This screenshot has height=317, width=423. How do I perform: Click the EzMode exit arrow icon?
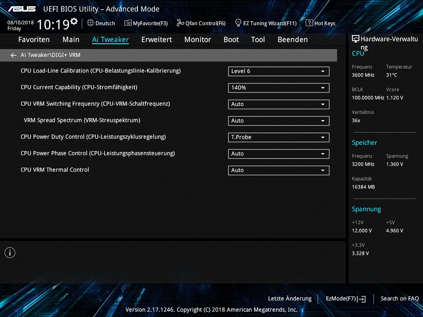[361, 299]
